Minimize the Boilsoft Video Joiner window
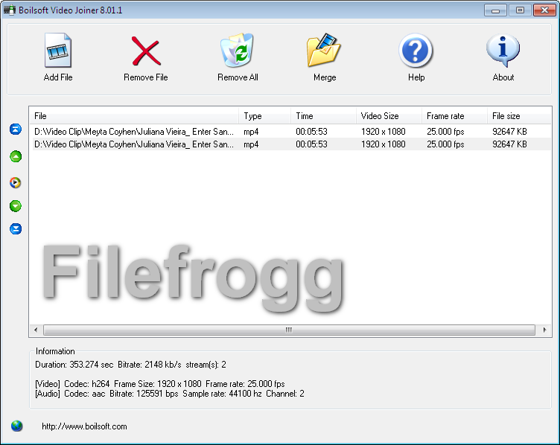Screen dimensions: 560x445 coord(495,10)
